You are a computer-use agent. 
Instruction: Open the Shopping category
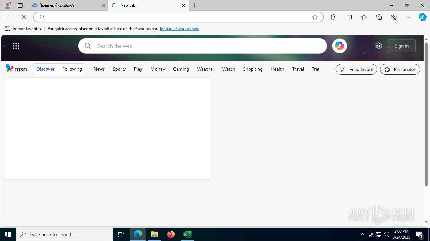click(253, 69)
